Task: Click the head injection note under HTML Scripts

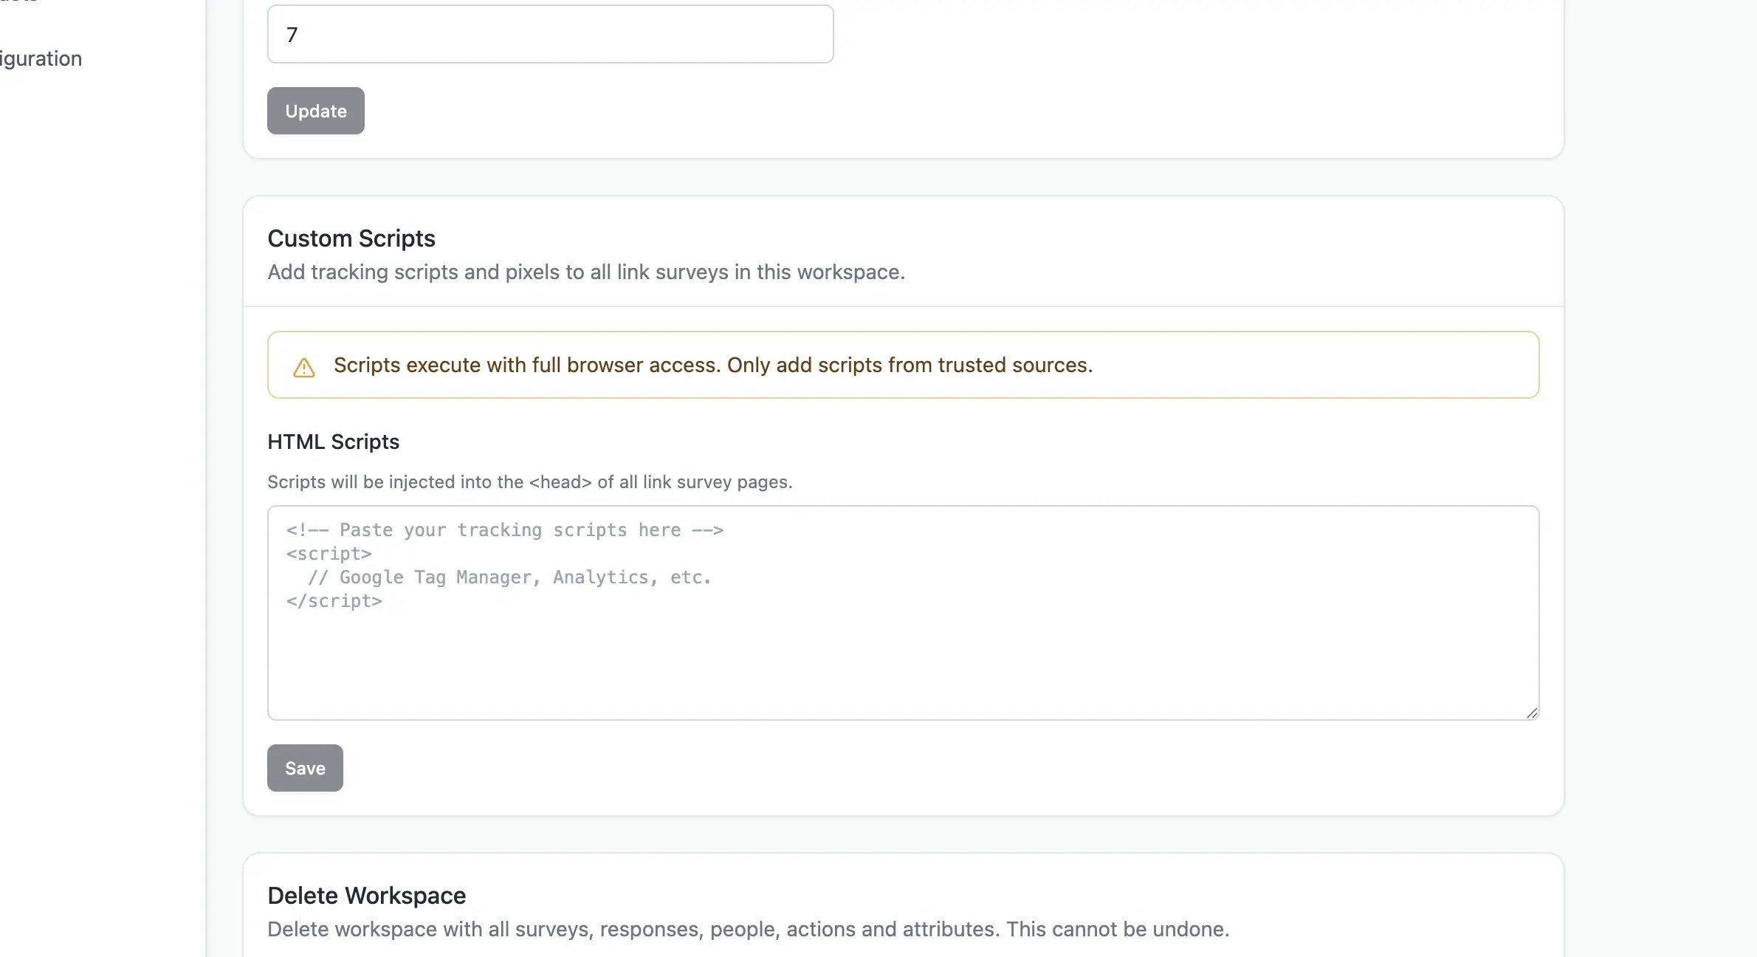Action: [x=530, y=481]
